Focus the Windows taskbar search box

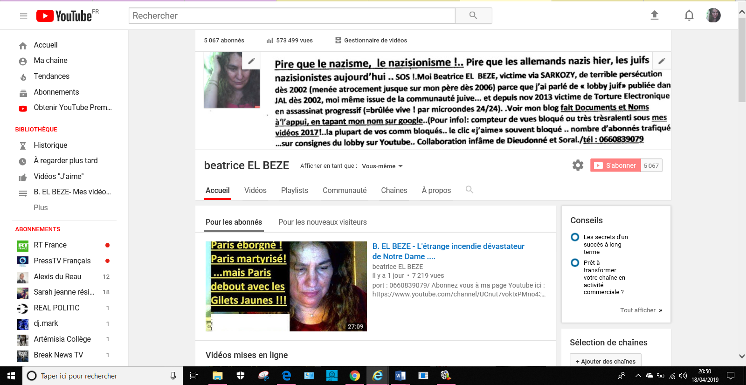pyautogui.click(x=102, y=376)
